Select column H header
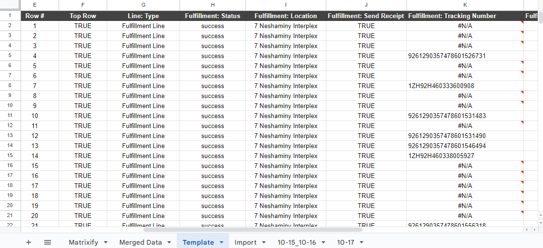The image size is (543, 248). click(212, 5)
